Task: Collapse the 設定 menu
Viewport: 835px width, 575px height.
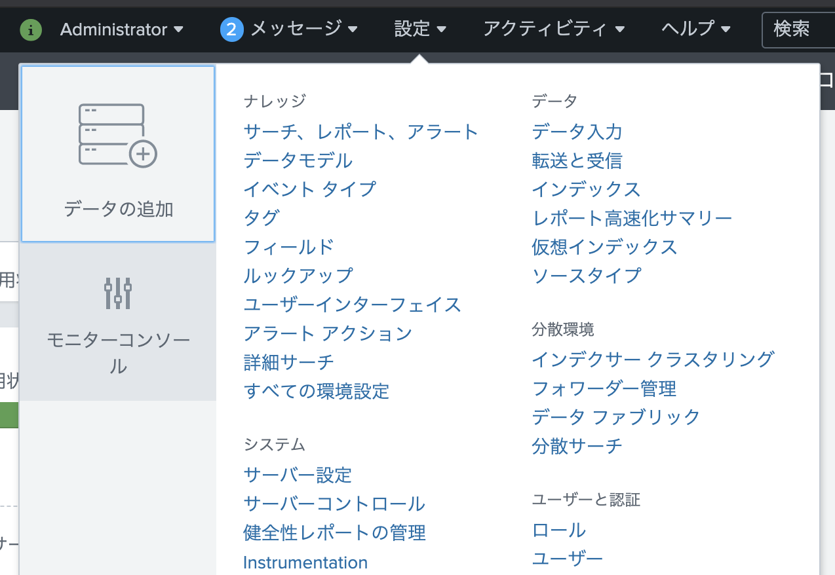Action: [x=420, y=29]
